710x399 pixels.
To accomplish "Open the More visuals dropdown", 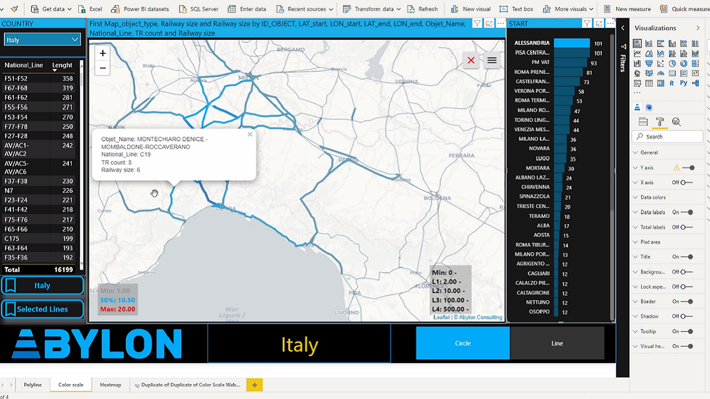I will point(568,9).
